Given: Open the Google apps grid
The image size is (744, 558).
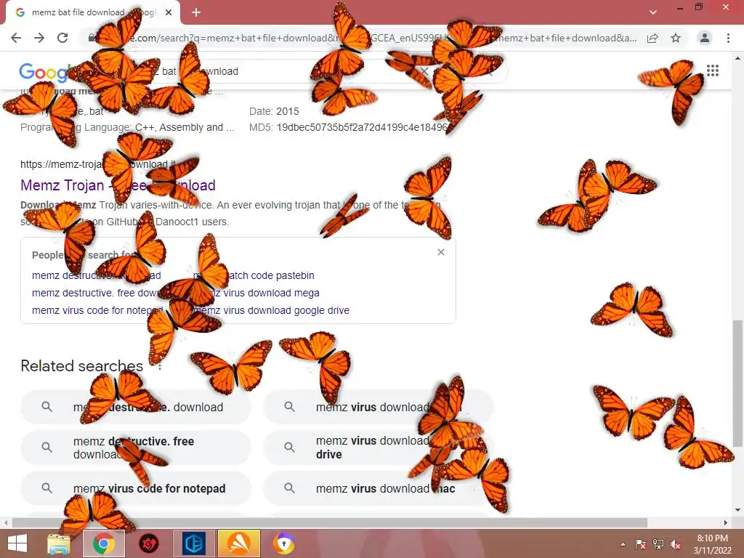Looking at the screenshot, I should [712, 70].
